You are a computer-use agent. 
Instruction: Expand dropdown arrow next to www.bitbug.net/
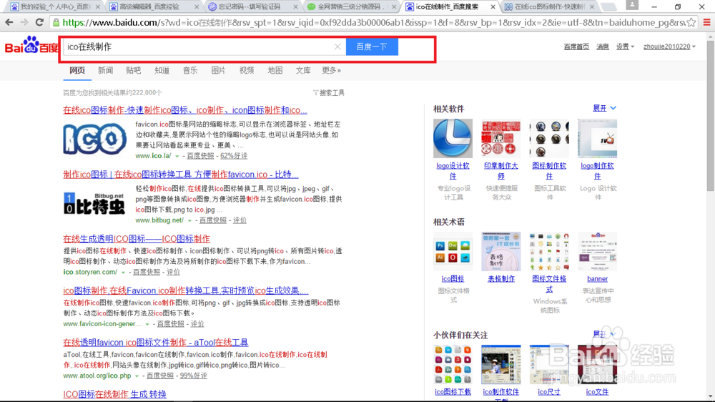189,220
